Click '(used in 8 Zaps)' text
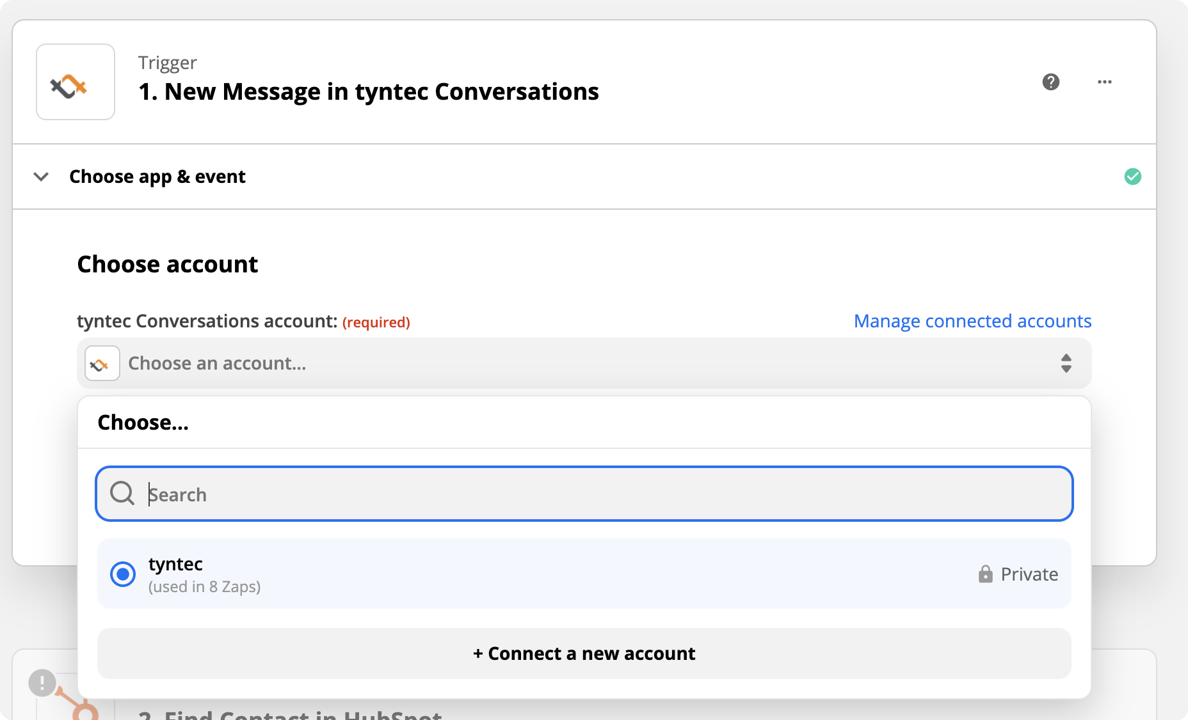1188x720 pixels. pyautogui.click(x=204, y=587)
